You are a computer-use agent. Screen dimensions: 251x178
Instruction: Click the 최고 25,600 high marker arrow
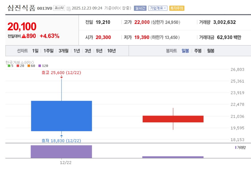coord(61,77)
